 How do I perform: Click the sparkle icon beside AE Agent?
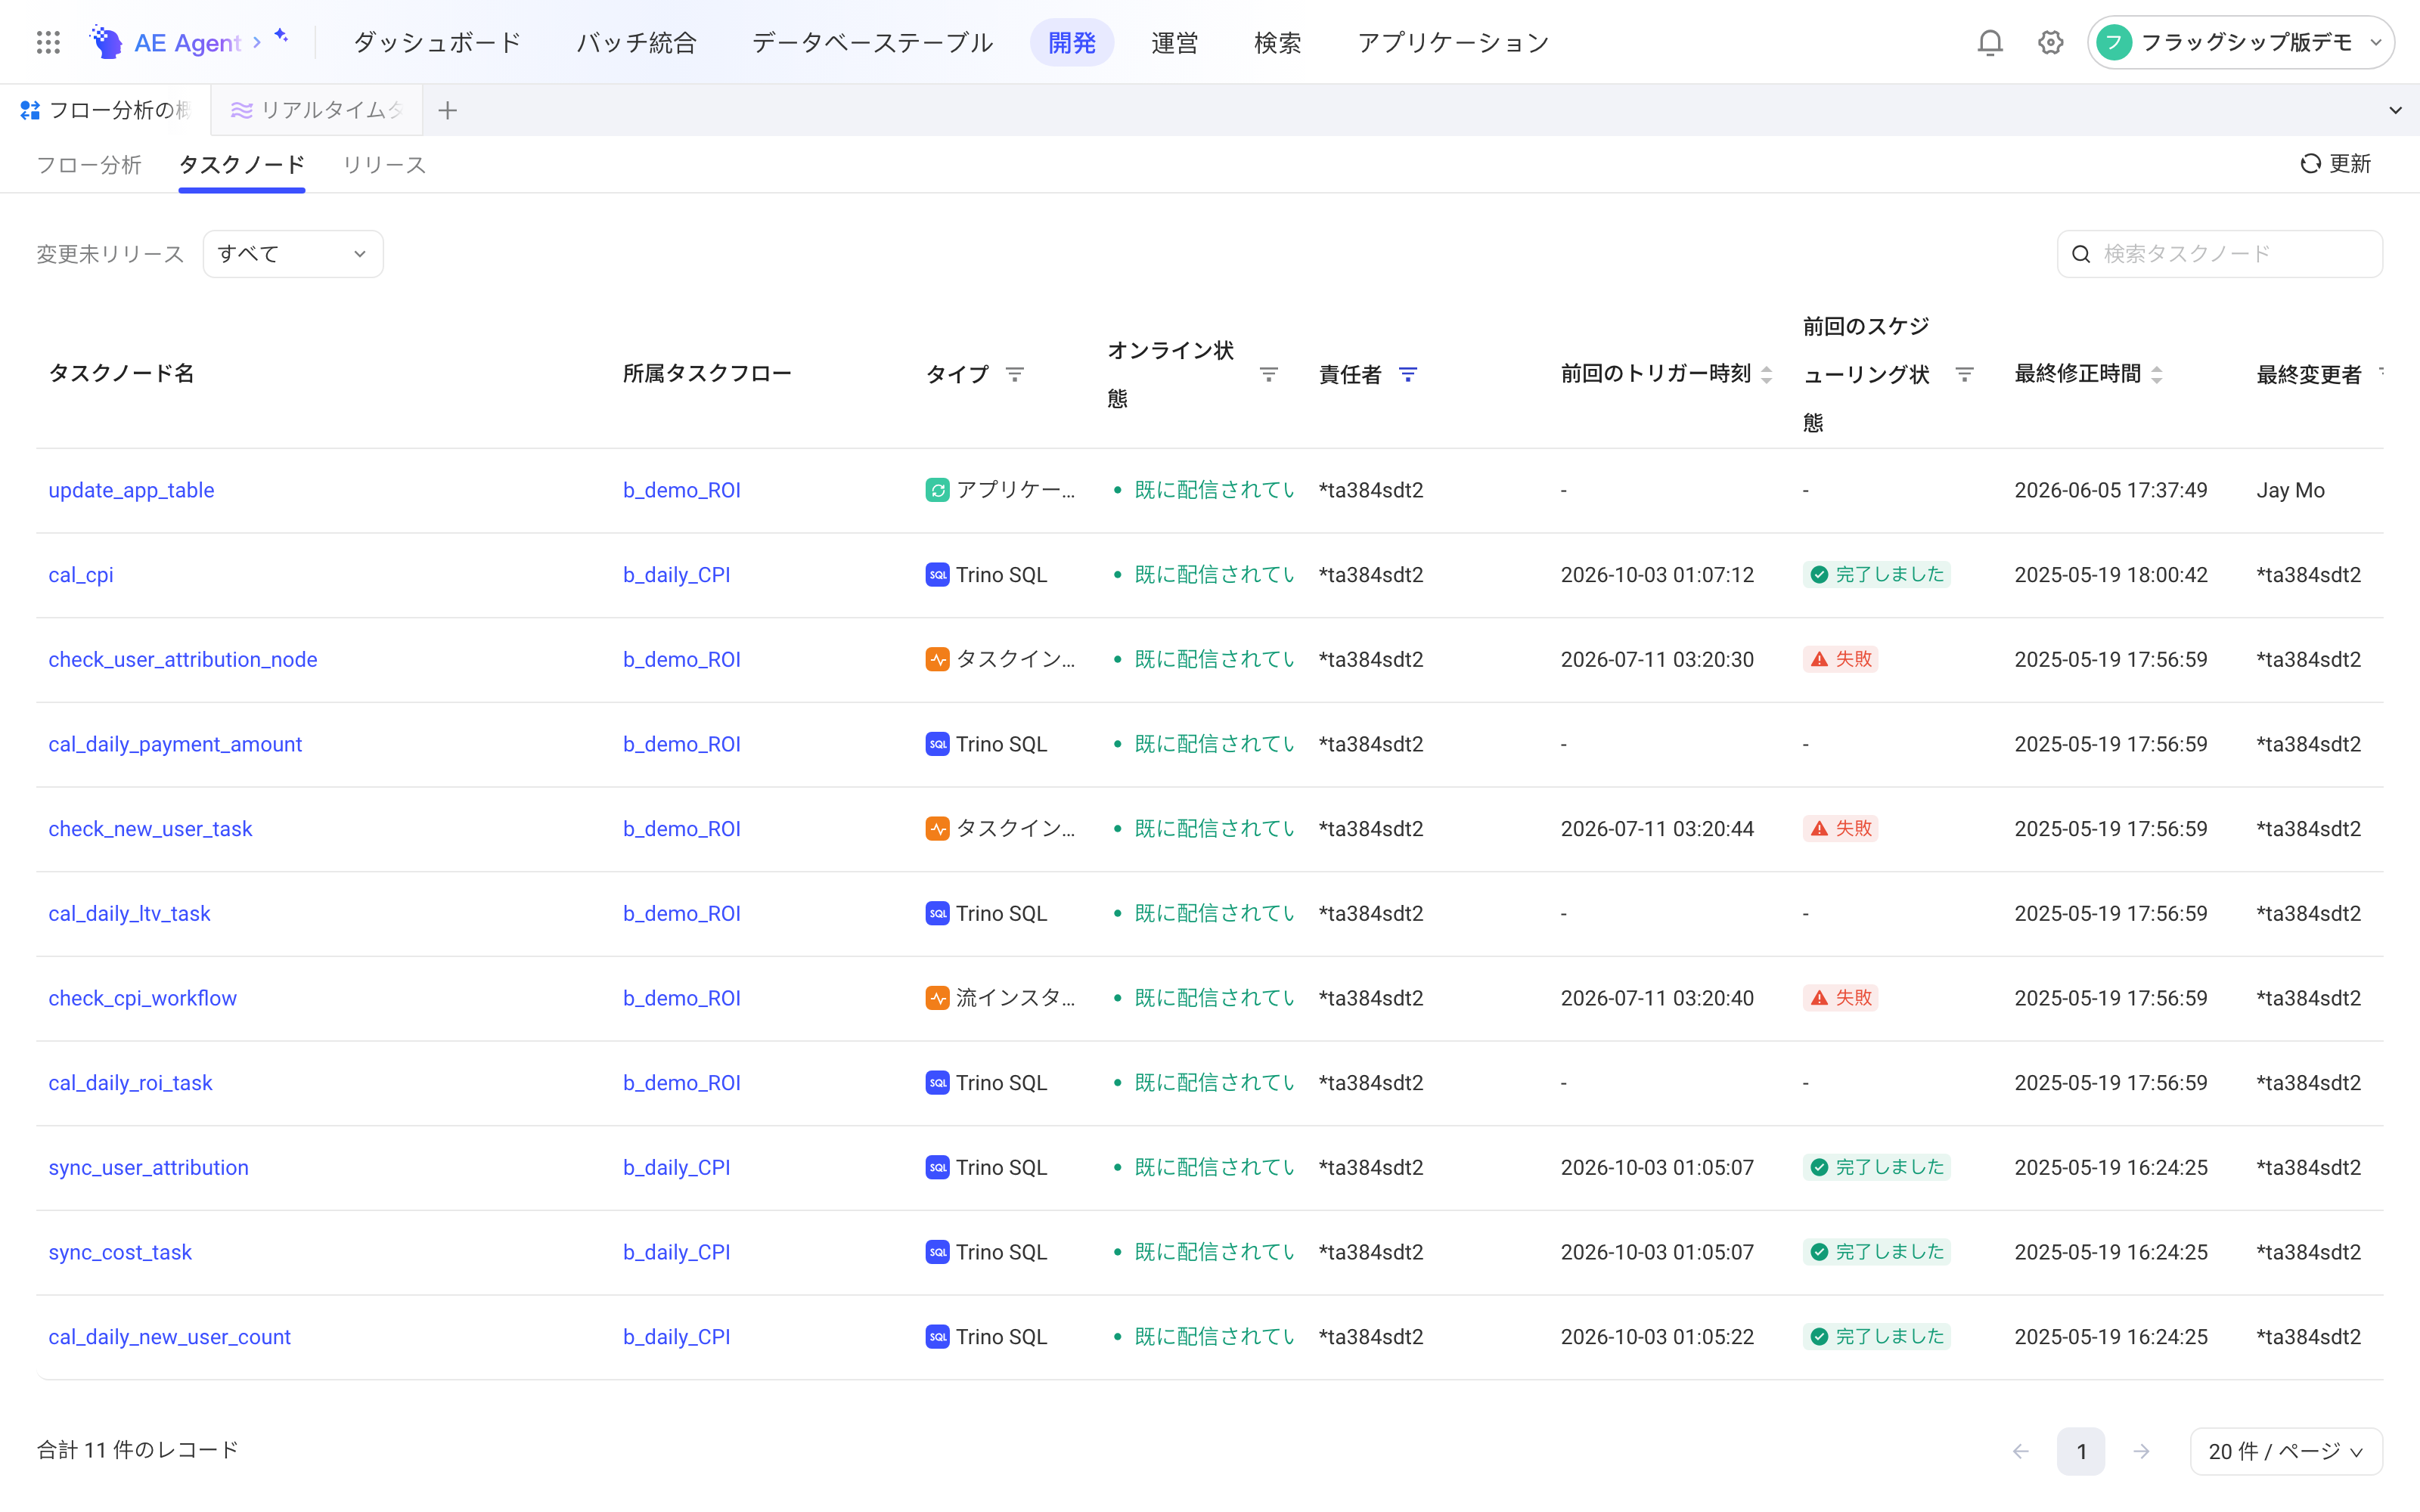coord(282,36)
